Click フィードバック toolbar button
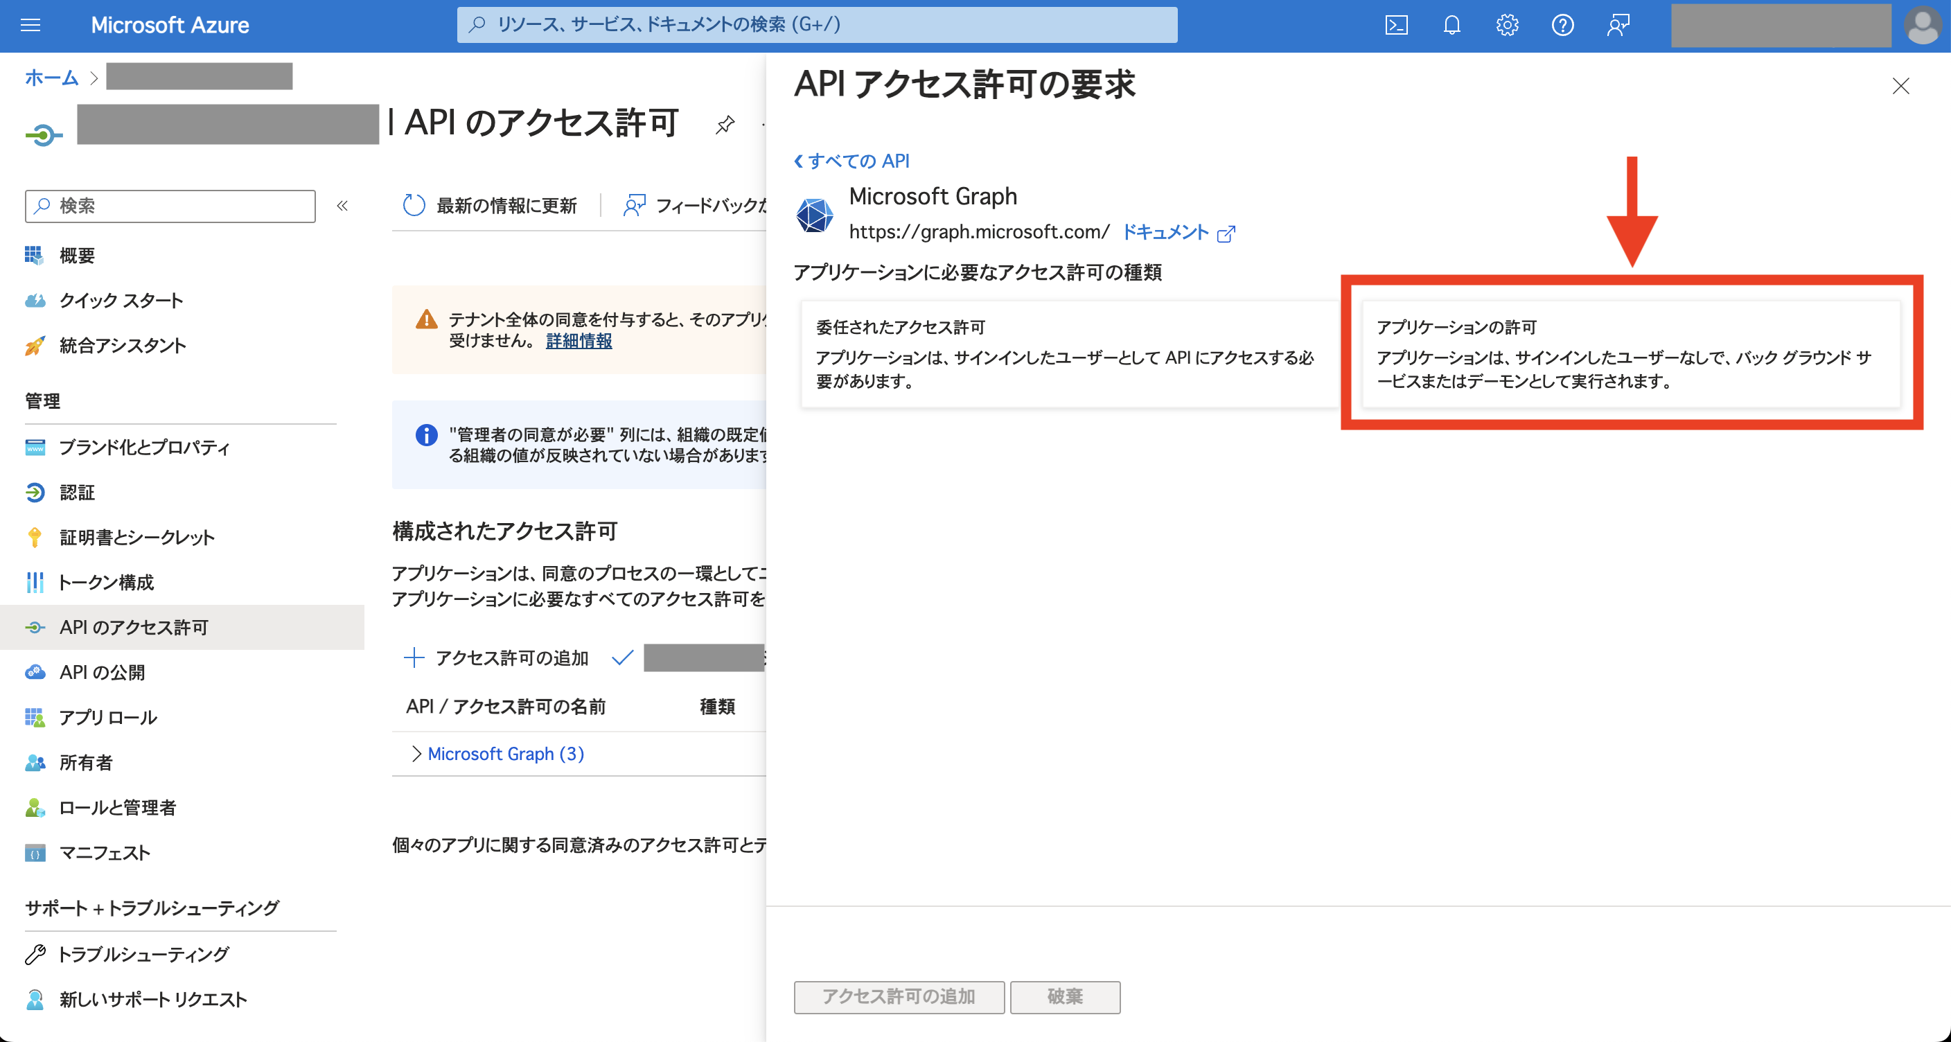1951x1042 pixels. (x=696, y=205)
